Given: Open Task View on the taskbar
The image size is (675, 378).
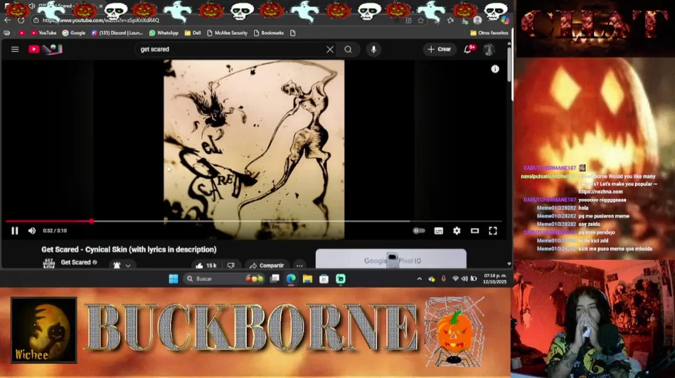Looking at the screenshot, I should tap(274, 279).
